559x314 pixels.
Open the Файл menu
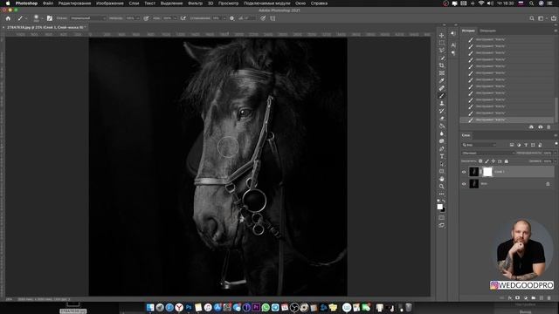click(48, 3)
